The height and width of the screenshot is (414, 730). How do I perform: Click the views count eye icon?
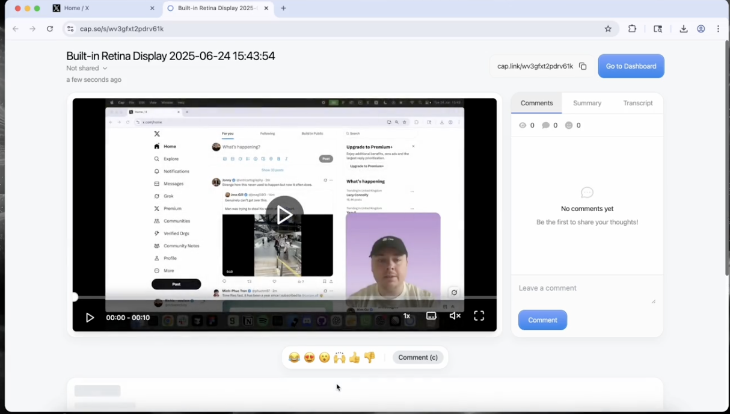click(523, 125)
